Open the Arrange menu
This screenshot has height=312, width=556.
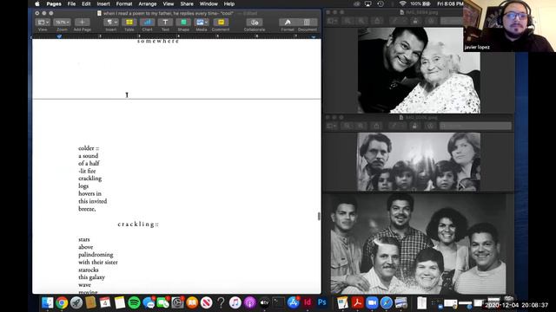pos(148,3)
